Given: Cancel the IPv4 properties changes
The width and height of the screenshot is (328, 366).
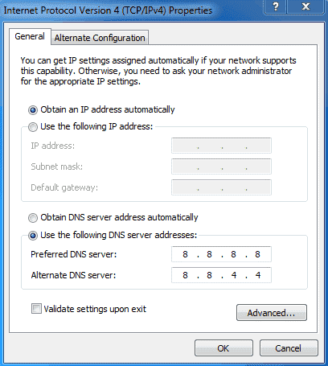Looking at the screenshot, I should coord(289,348).
